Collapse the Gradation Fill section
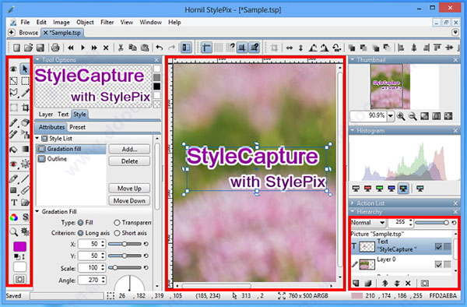467x307 pixels. [x=37, y=211]
